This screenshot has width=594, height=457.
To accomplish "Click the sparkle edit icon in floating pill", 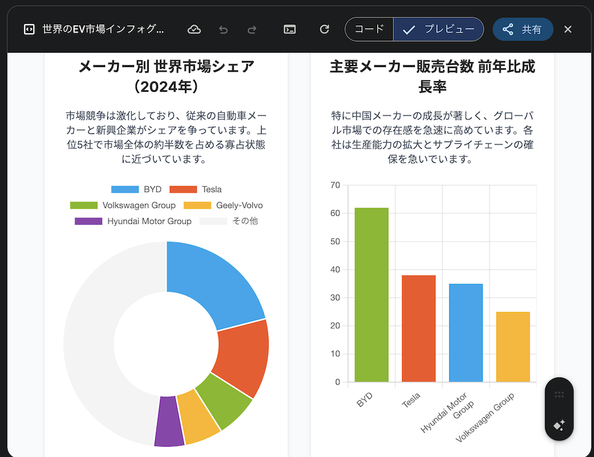I will coord(559,425).
